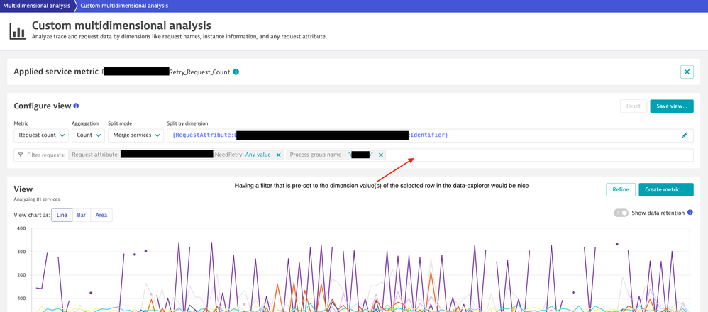Click the pencil edit icon for split dimension
The height and width of the screenshot is (312, 708).
click(685, 135)
